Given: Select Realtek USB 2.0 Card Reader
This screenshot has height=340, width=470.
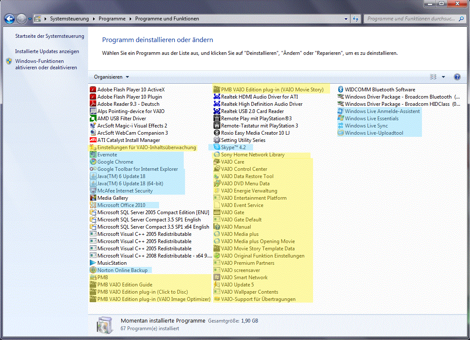Looking at the screenshot, I should point(249,111).
